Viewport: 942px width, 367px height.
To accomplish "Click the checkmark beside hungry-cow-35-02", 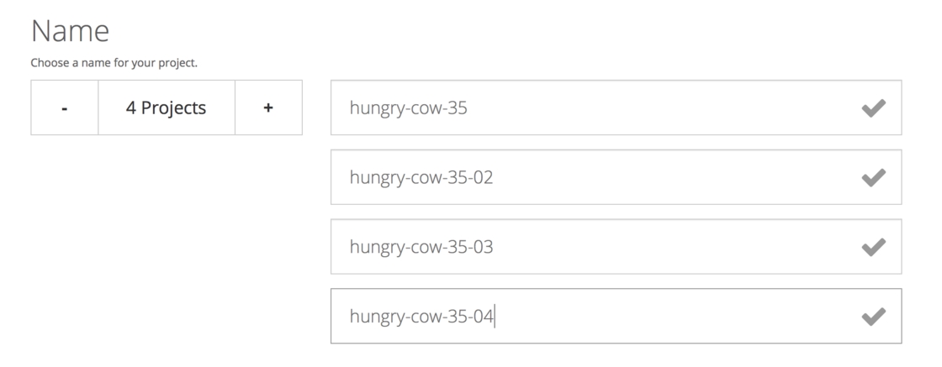I will (874, 177).
